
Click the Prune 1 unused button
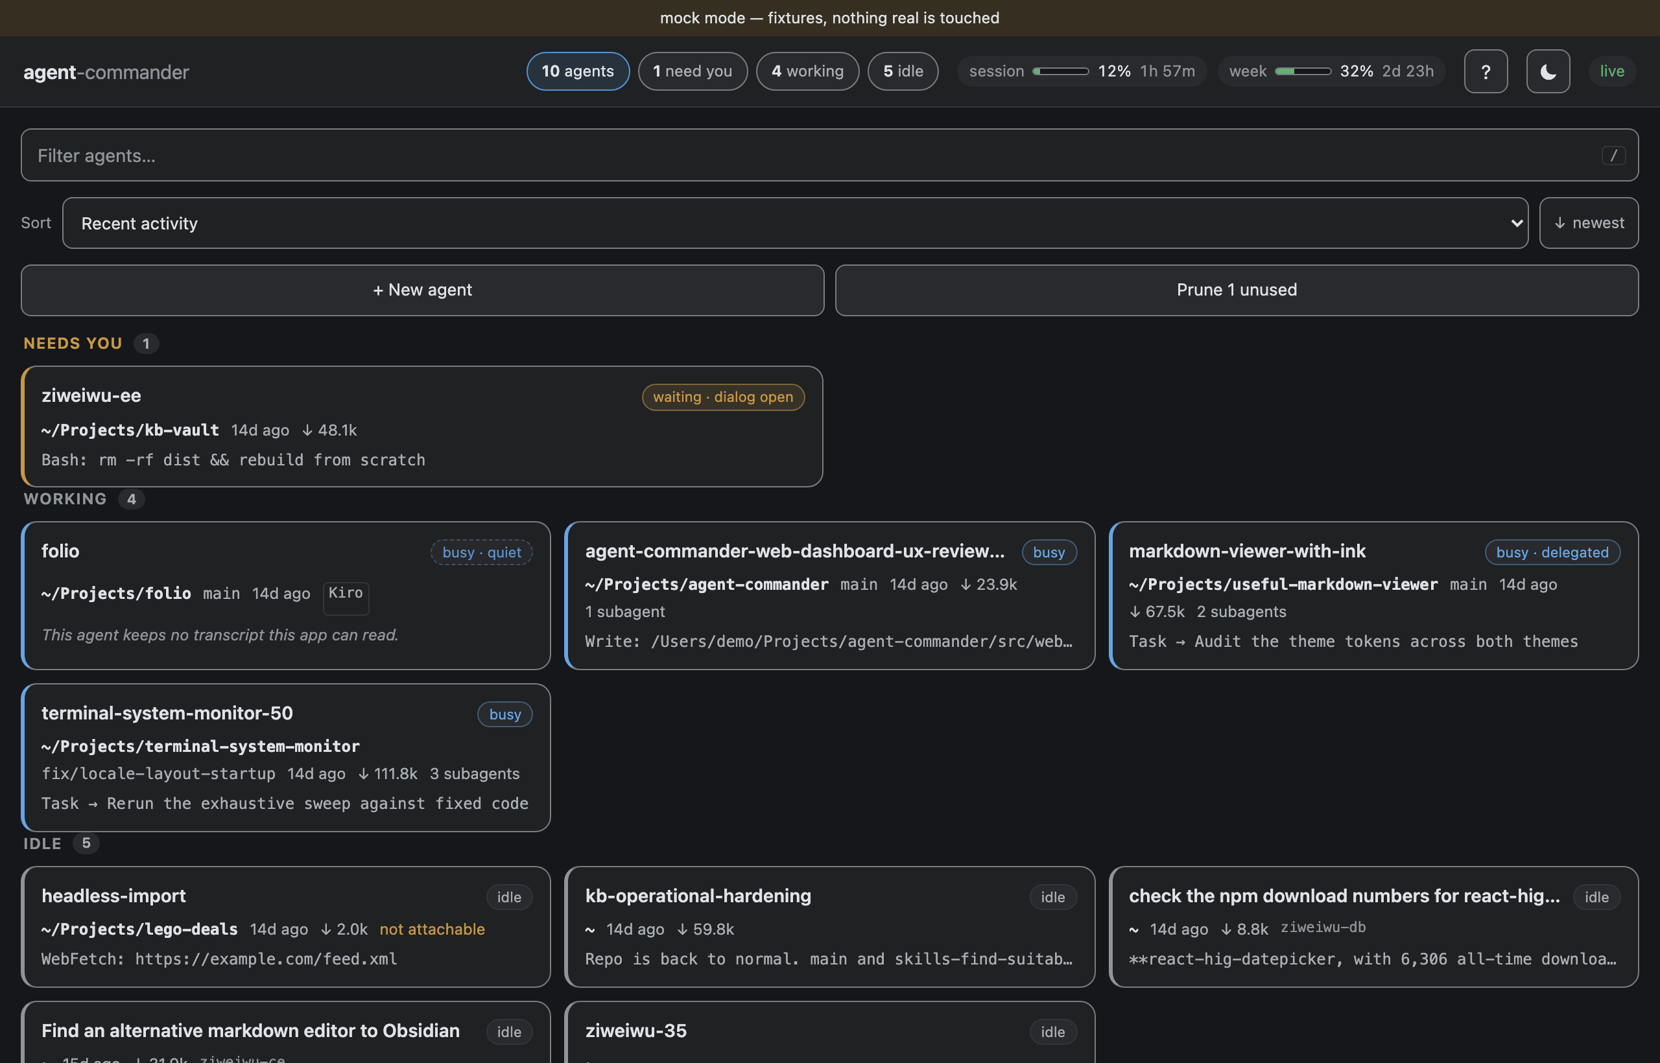[x=1236, y=290]
